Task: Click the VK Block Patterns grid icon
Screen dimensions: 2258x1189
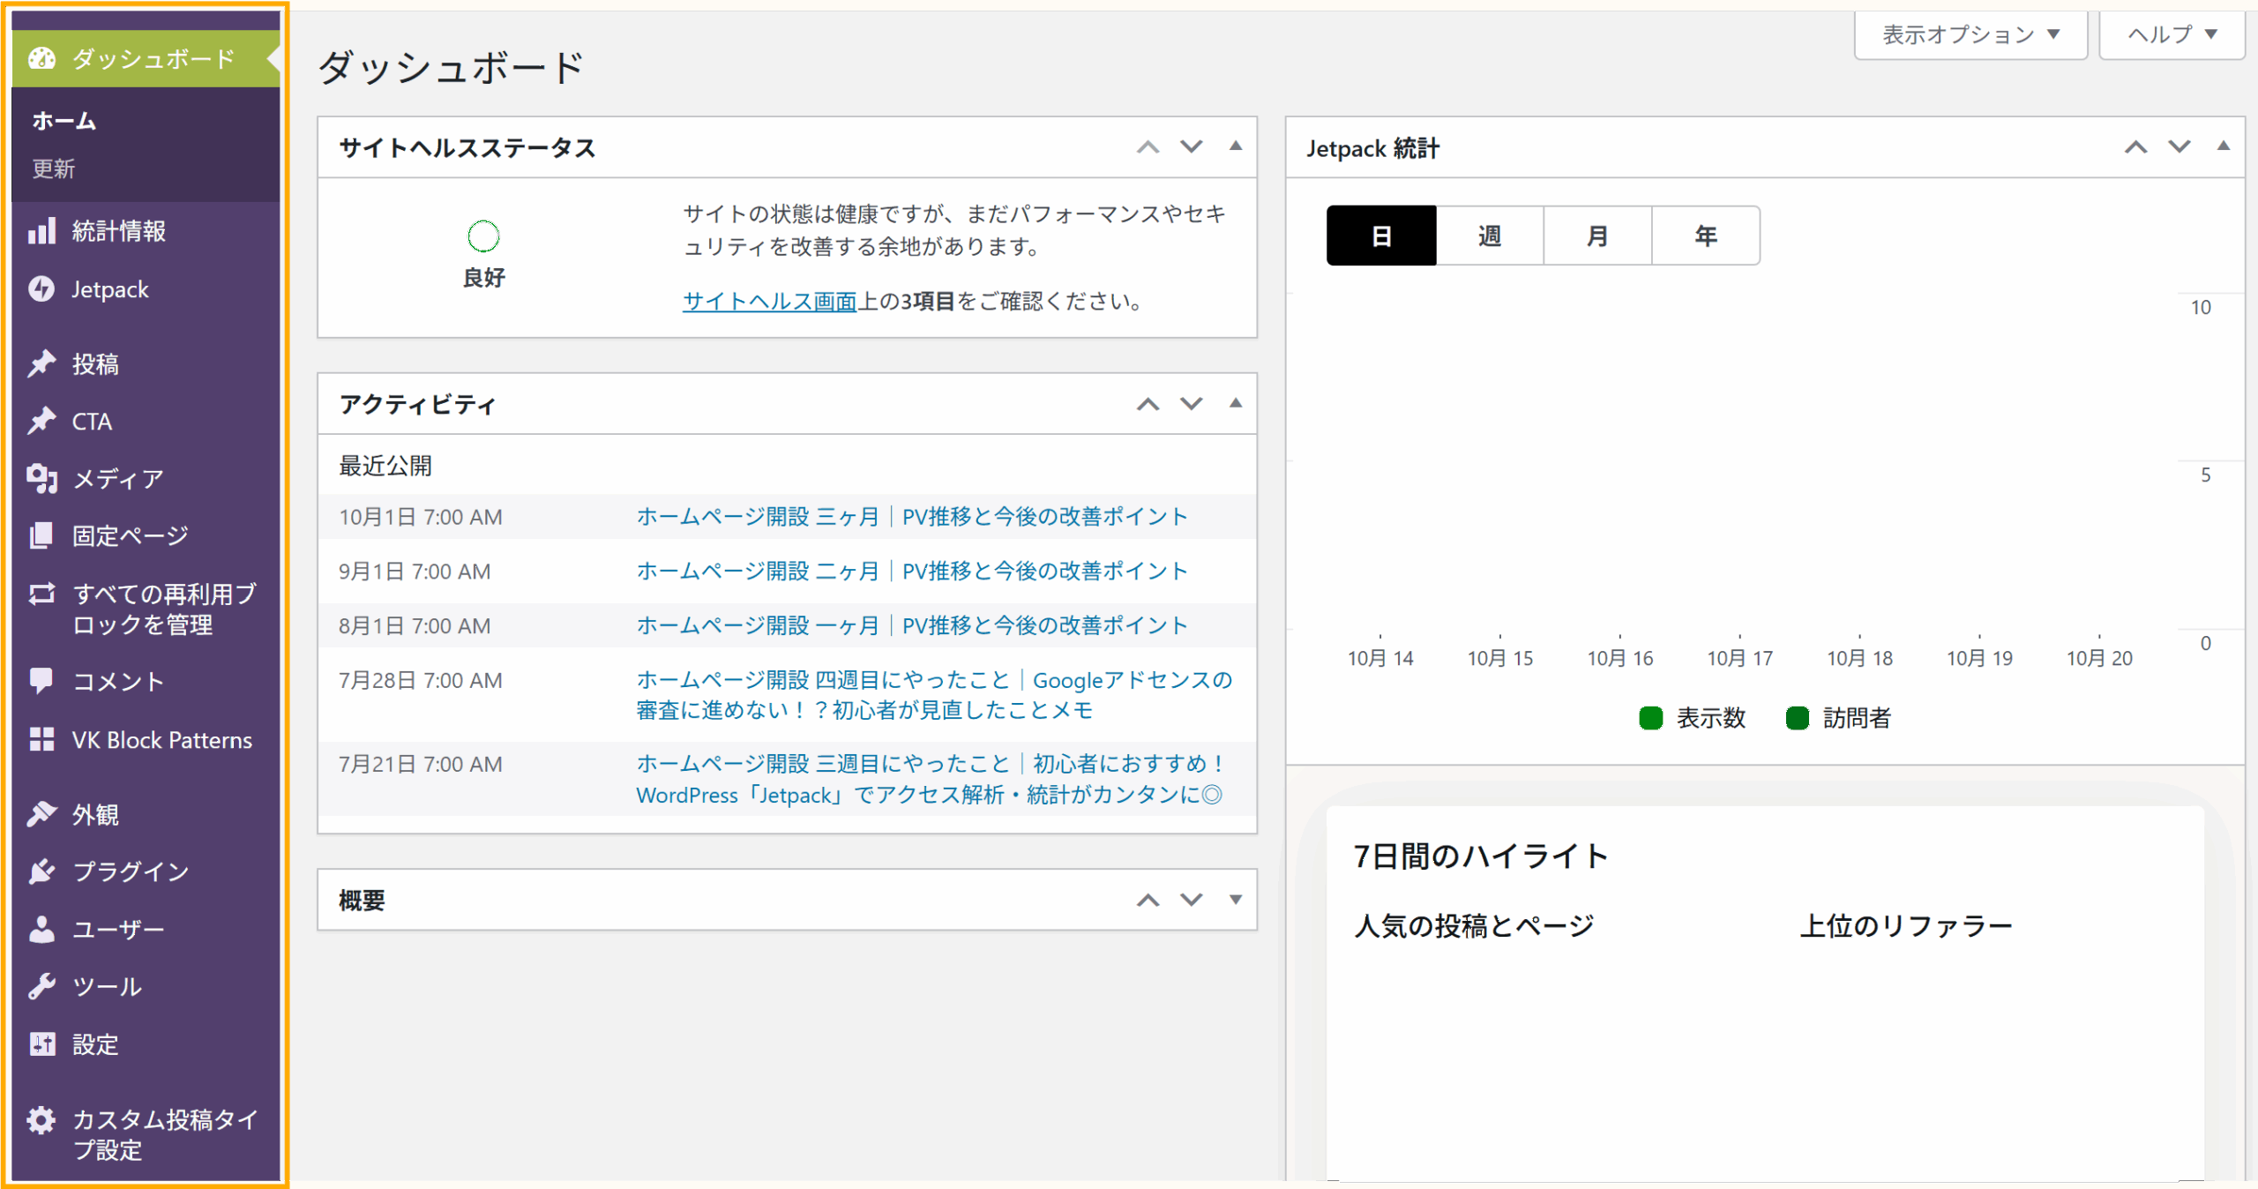Action: tap(41, 740)
